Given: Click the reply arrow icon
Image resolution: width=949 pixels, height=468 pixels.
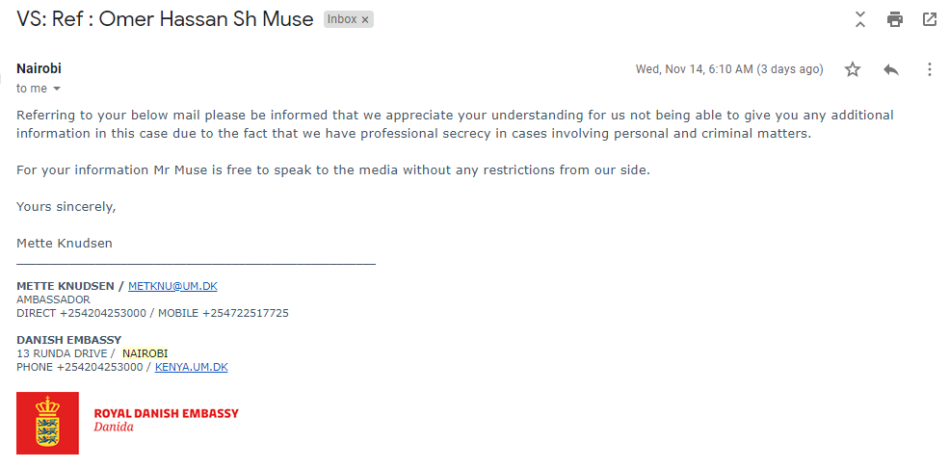Looking at the screenshot, I should point(891,69).
